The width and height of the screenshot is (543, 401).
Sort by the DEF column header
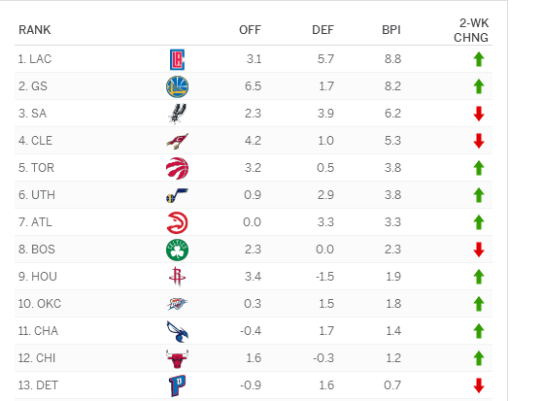click(x=322, y=30)
